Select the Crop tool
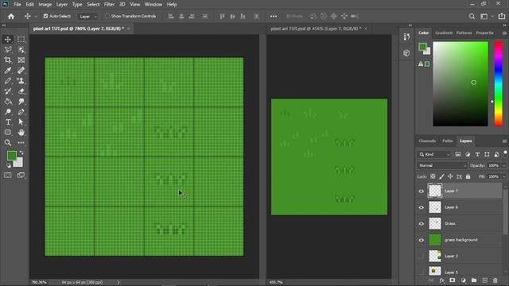Screen dimensions: 509x286 8,60
